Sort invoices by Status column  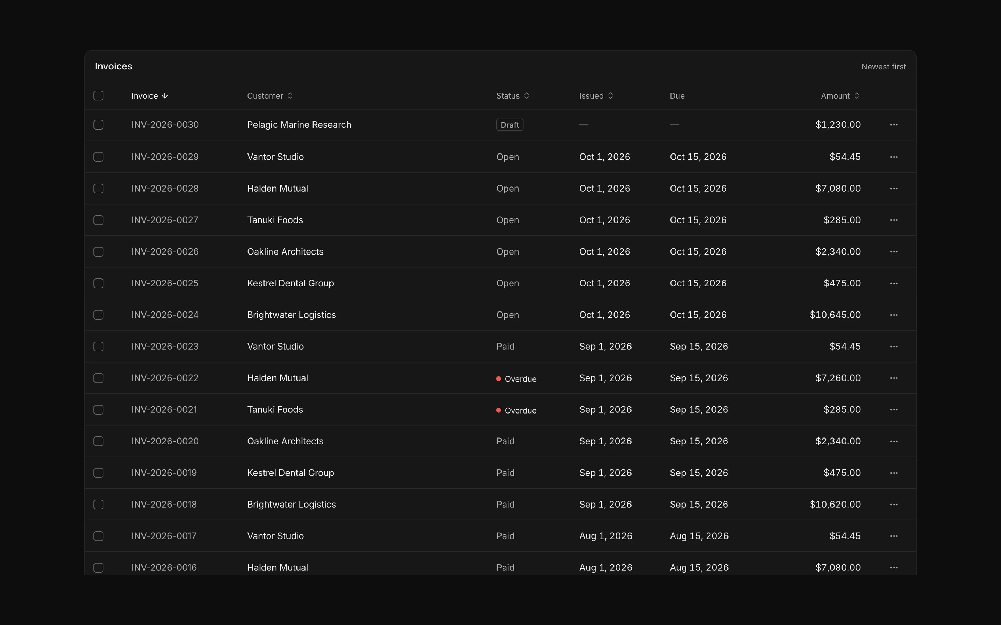tap(513, 96)
